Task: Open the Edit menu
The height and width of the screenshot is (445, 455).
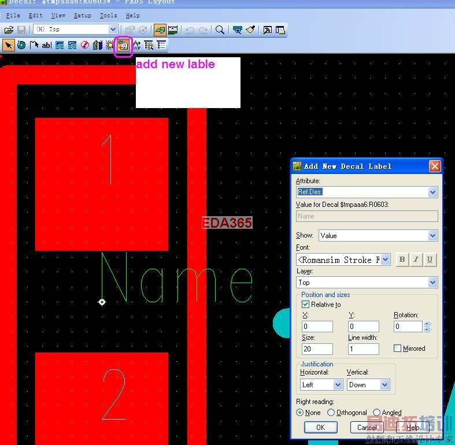Action: point(35,16)
